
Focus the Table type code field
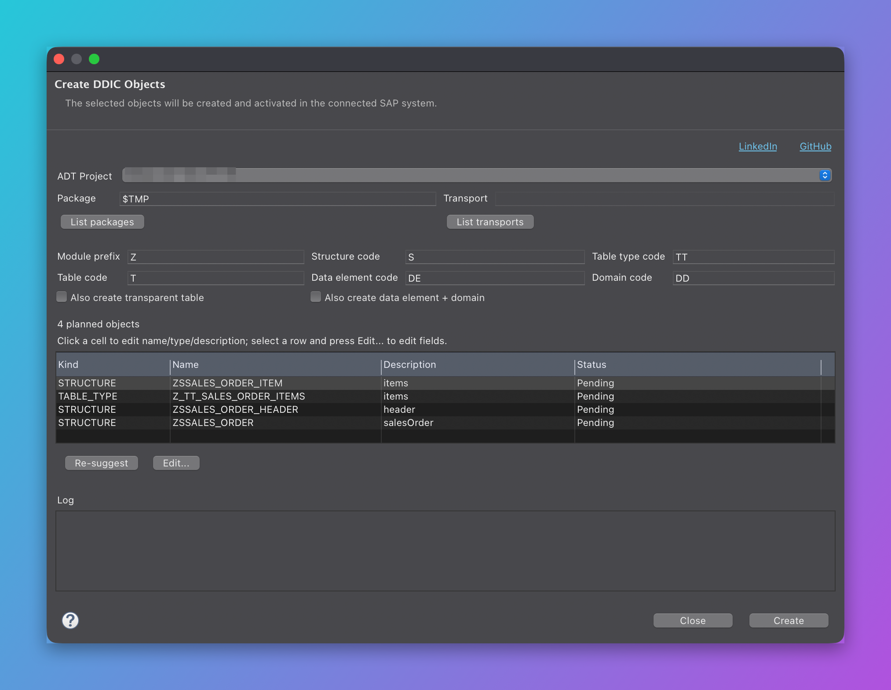(x=753, y=257)
